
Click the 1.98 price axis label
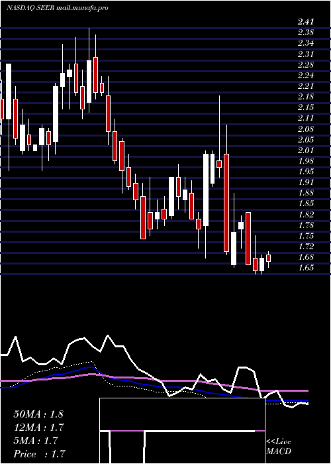coord(306,160)
